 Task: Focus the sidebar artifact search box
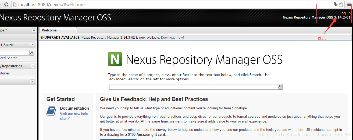(x=15, y=52)
